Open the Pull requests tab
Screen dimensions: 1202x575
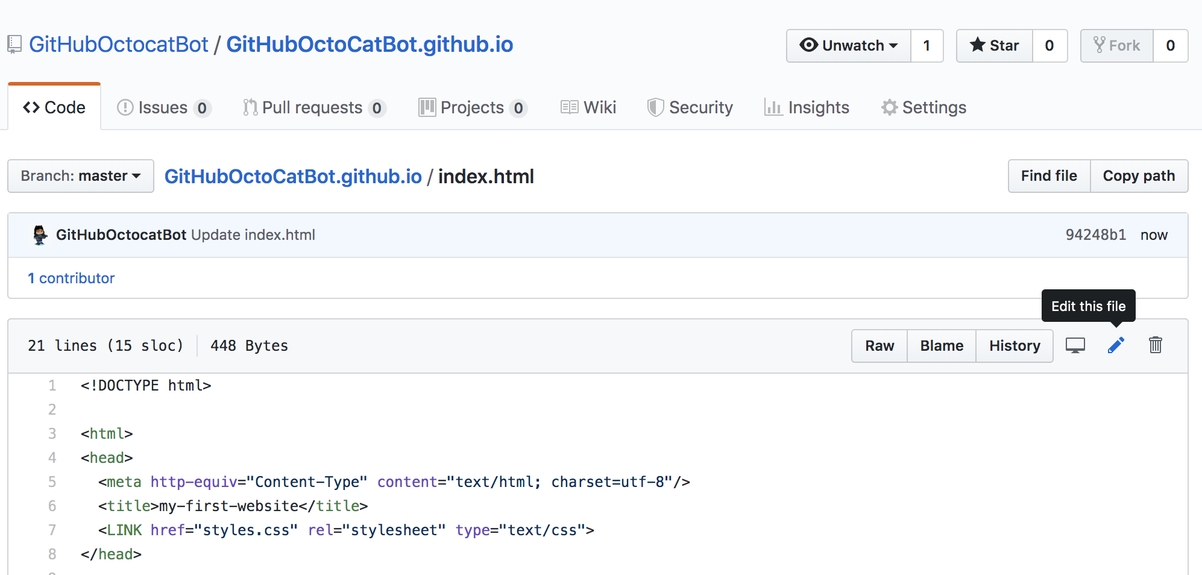coord(314,107)
